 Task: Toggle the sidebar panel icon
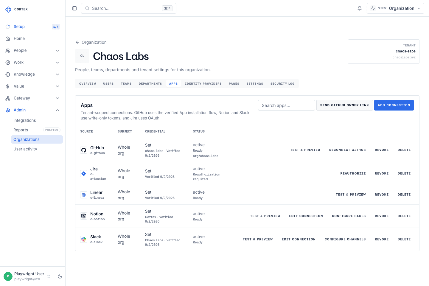click(x=74, y=8)
